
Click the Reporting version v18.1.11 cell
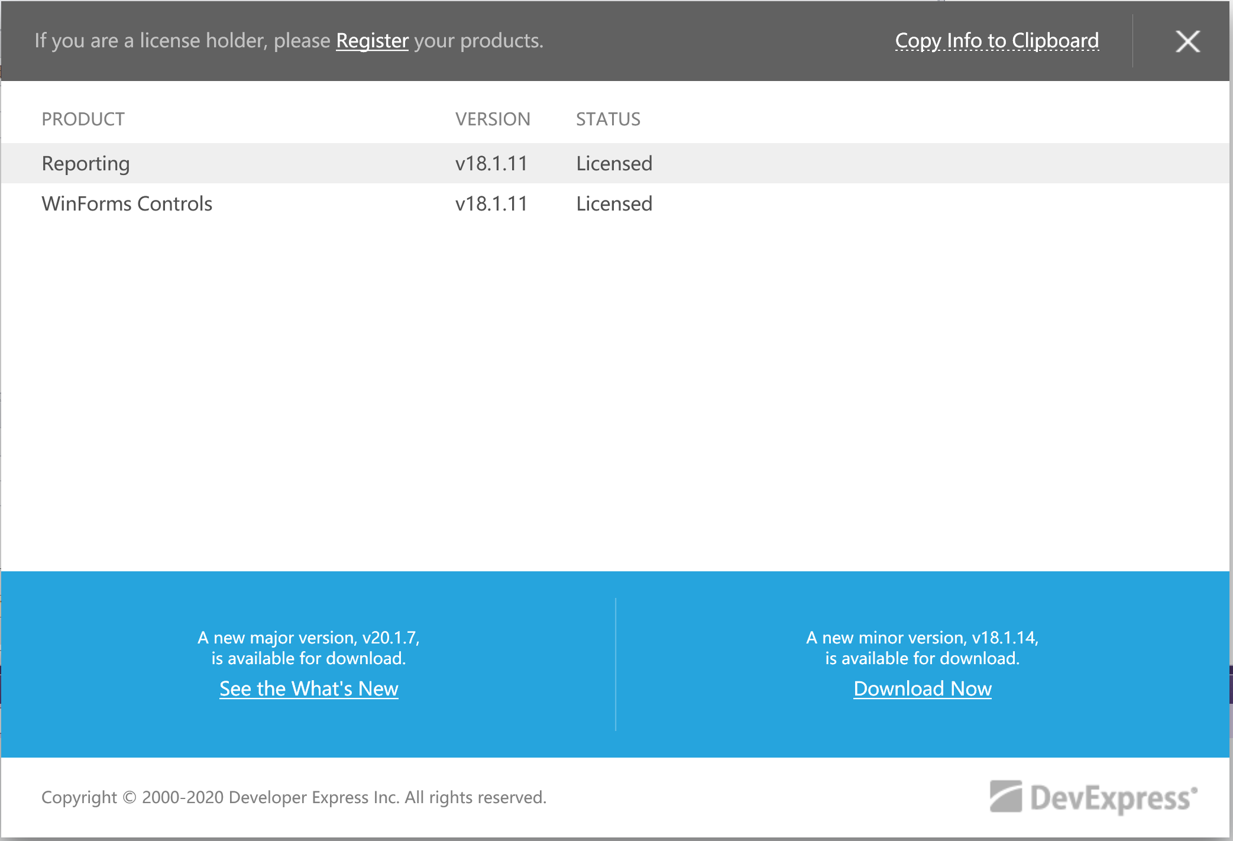tap(491, 163)
